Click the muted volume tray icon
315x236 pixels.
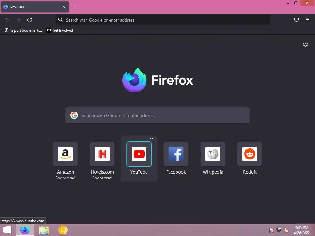[x=286, y=230]
